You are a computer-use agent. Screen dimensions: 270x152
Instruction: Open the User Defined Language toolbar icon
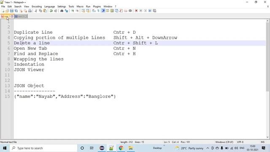click(107, 11)
